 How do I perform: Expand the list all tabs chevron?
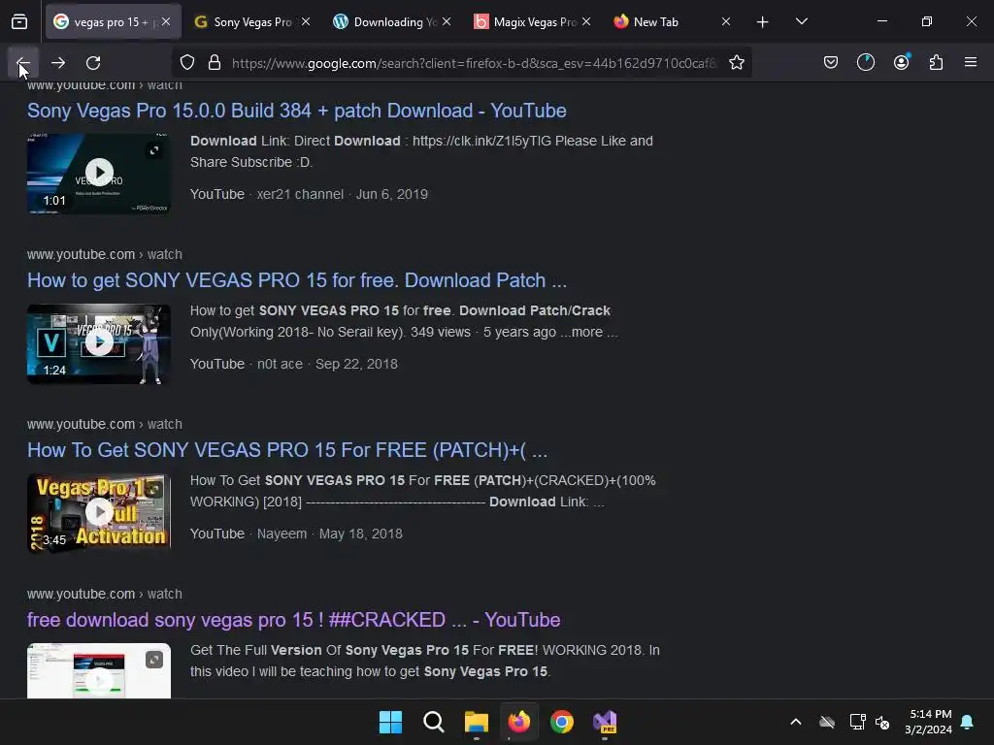(x=801, y=22)
